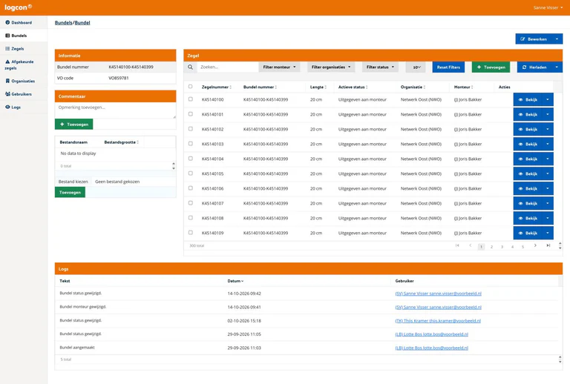Viewport: 570px width, 384px height.
Task: Open Lotte Bos link in 11:03 log
Action: click(432, 348)
